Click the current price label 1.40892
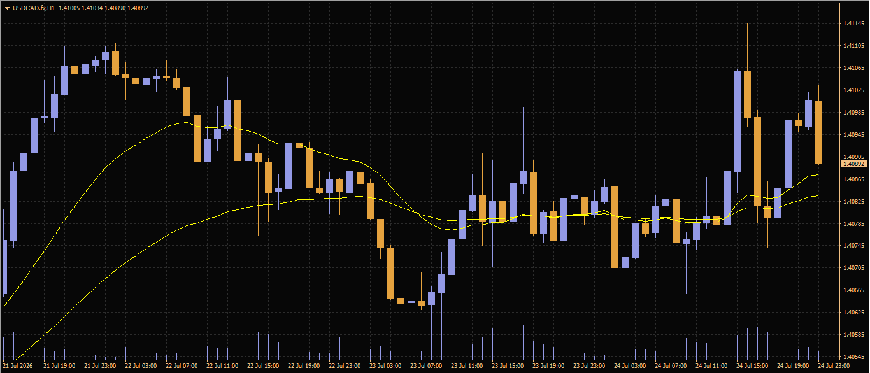The width and height of the screenshot is (870, 373). 854,164
